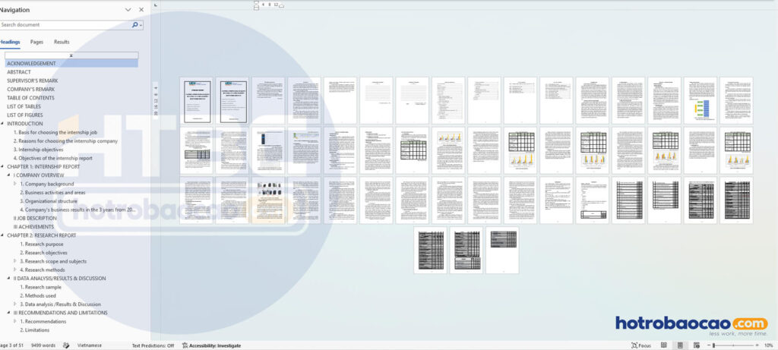Image resolution: width=778 pixels, height=350 pixels.
Task: Open word count showing 9499 words
Action: click(x=43, y=345)
